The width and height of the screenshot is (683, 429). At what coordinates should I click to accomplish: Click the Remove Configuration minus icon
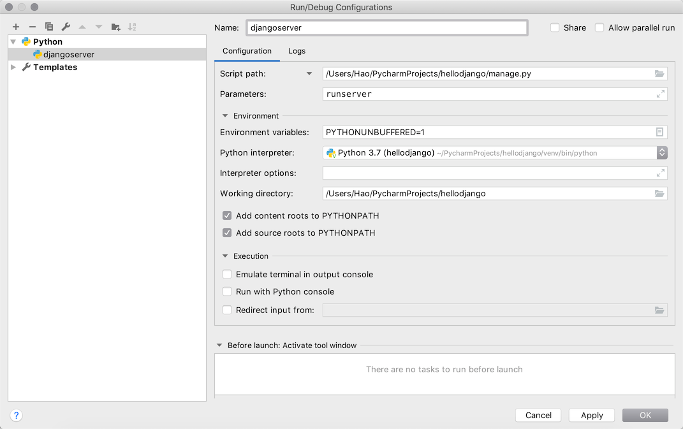coord(33,27)
